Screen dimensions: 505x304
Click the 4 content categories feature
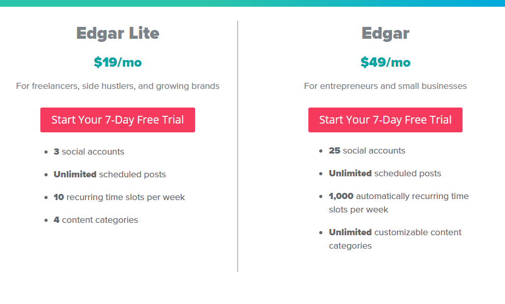pyautogui.click(x=96, y=220)
